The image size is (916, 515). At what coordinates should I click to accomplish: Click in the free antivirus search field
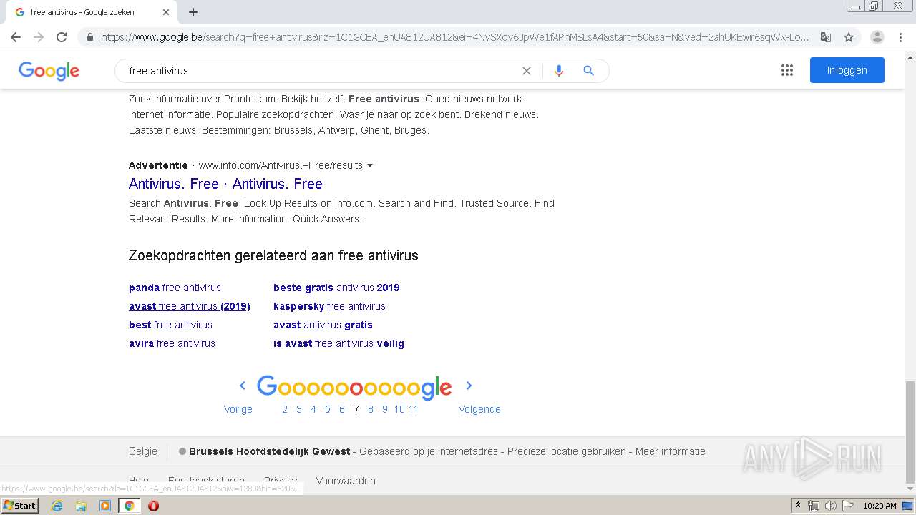[322, 71]
